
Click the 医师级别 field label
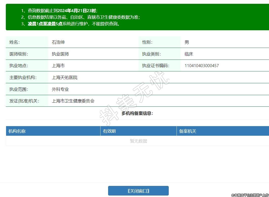[19, 54]
